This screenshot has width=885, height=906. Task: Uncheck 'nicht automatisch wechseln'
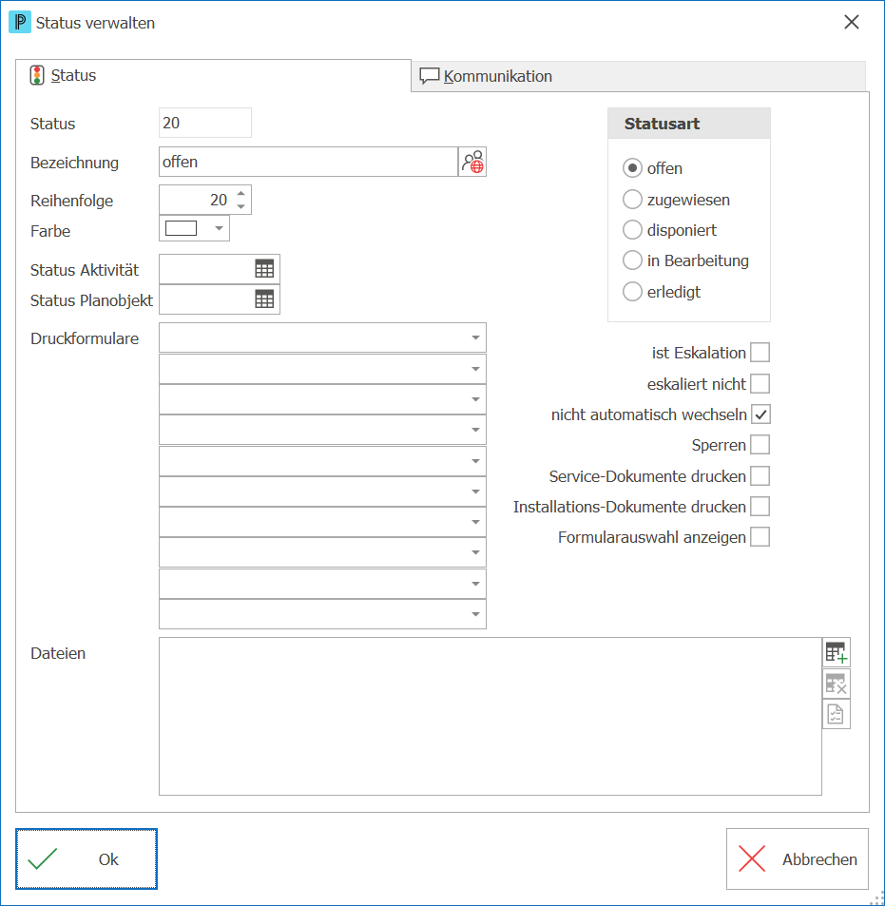pos(760,414)
